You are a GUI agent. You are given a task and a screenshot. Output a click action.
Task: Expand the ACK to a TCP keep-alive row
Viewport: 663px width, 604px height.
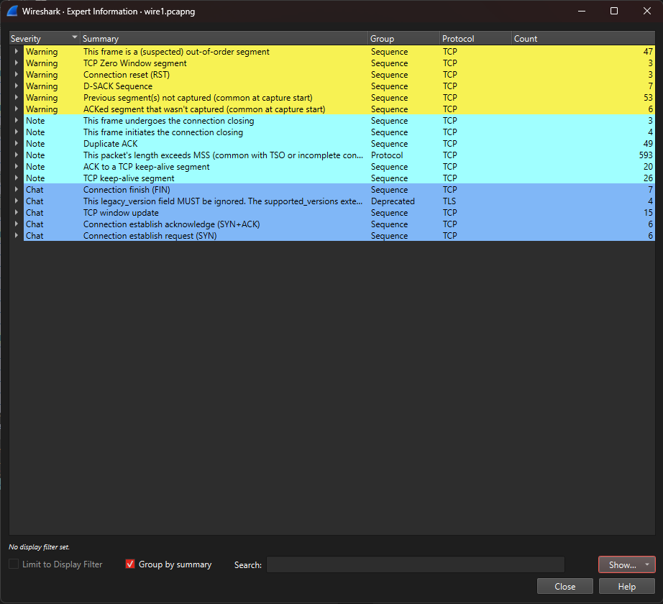coord(16,166)
